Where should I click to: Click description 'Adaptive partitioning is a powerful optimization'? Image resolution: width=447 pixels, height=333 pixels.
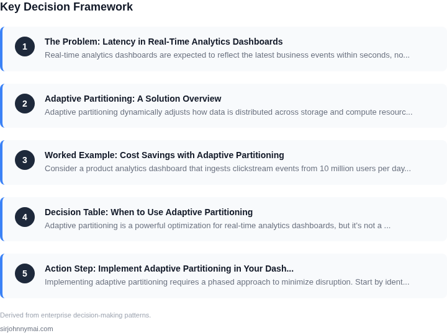click(x=217, y=225)
